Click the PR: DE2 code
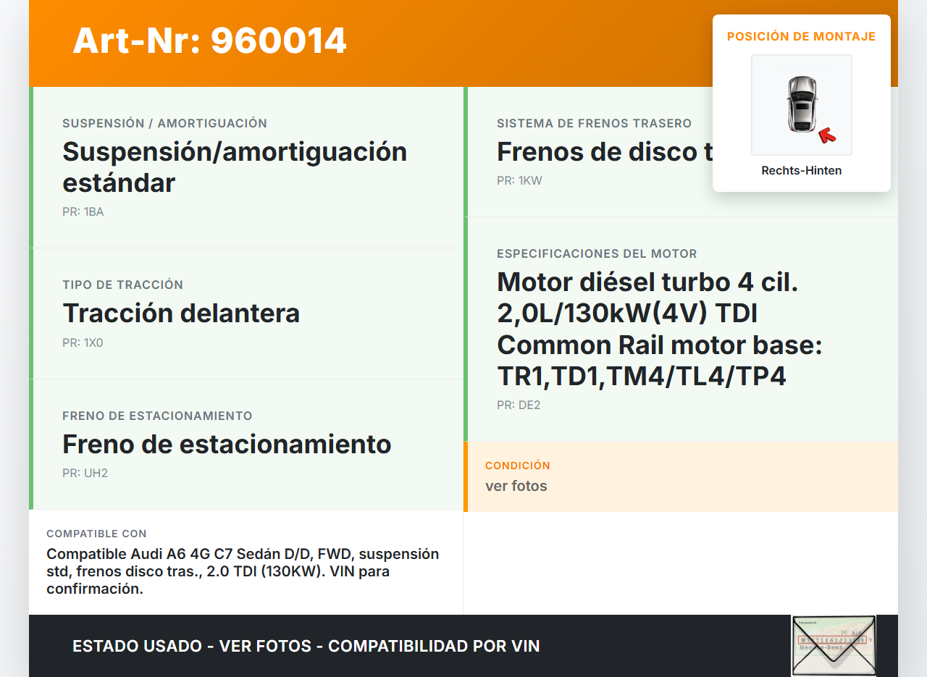The image size is (927, 677). 519,405
